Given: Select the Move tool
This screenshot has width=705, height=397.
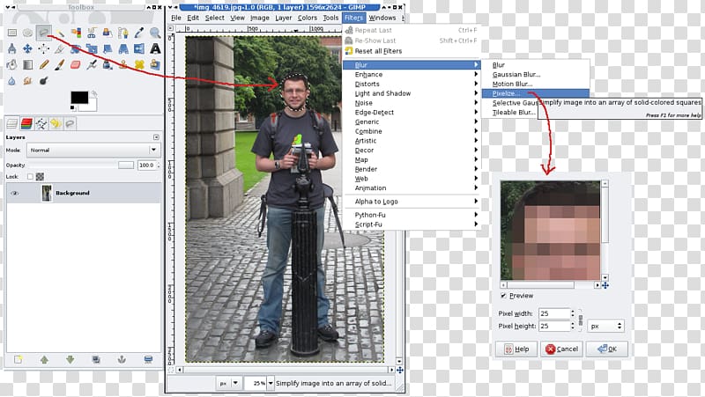Looking at the screenshot, I should pyautogui.click(x=28, y=49).
